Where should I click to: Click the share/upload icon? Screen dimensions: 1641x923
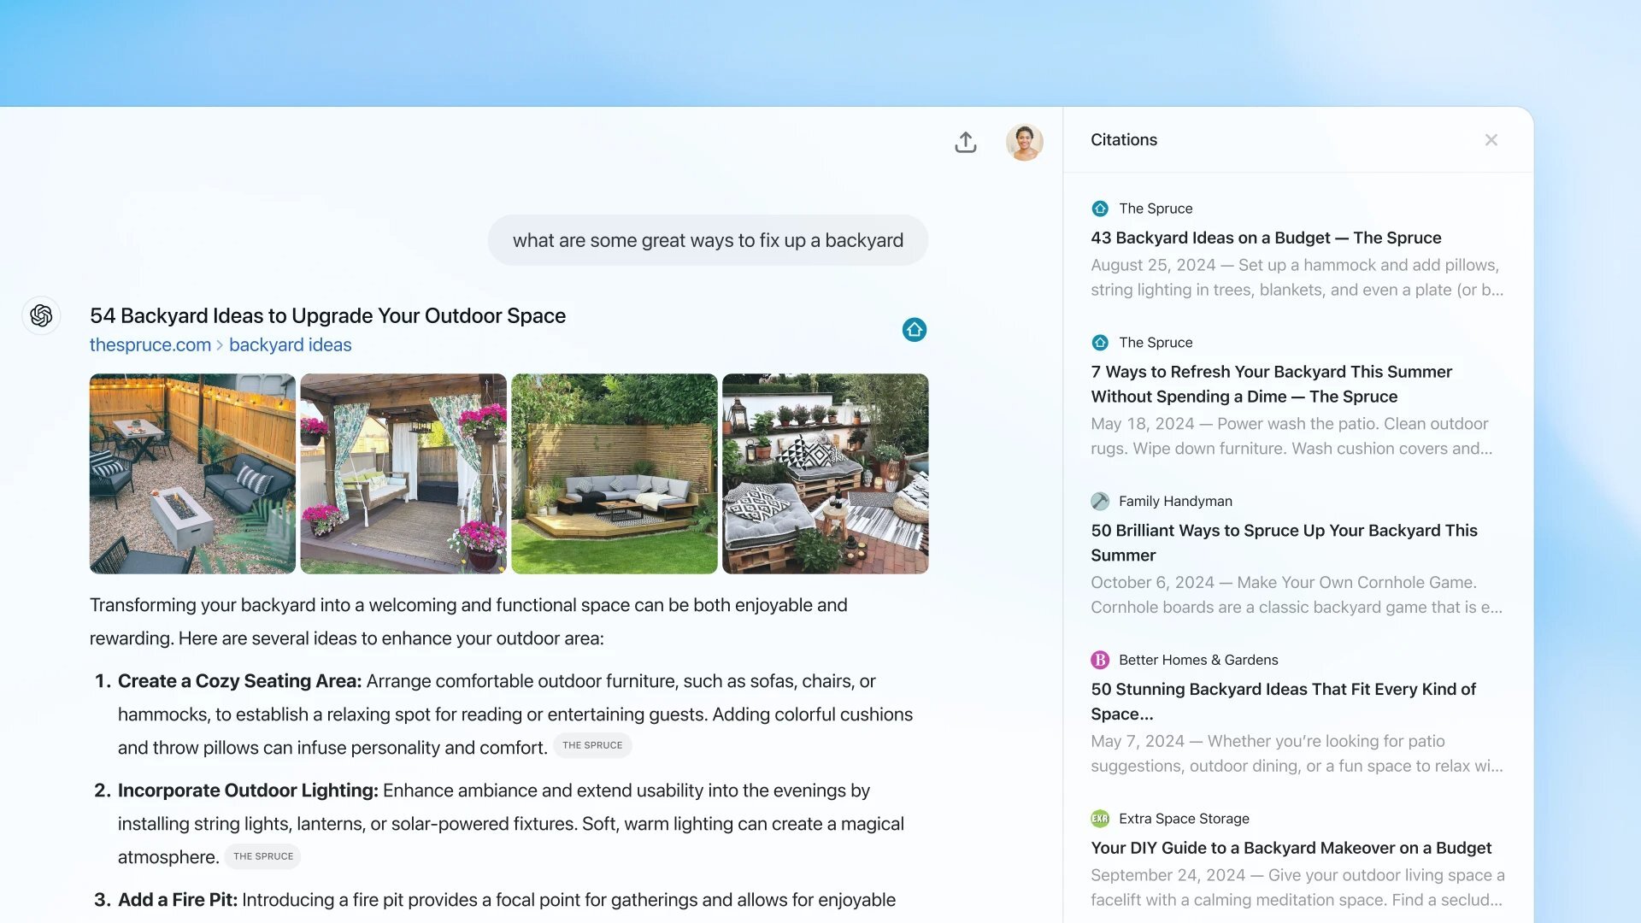pos(965,141)
